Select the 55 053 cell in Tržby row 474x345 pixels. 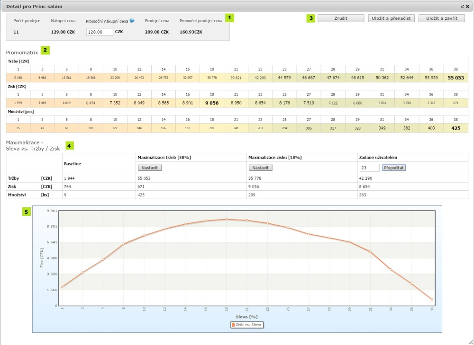pyautogui.click(x=456, y=77)
